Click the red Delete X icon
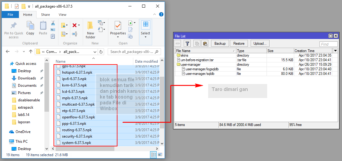342x161 pixels. click(74, 25)
